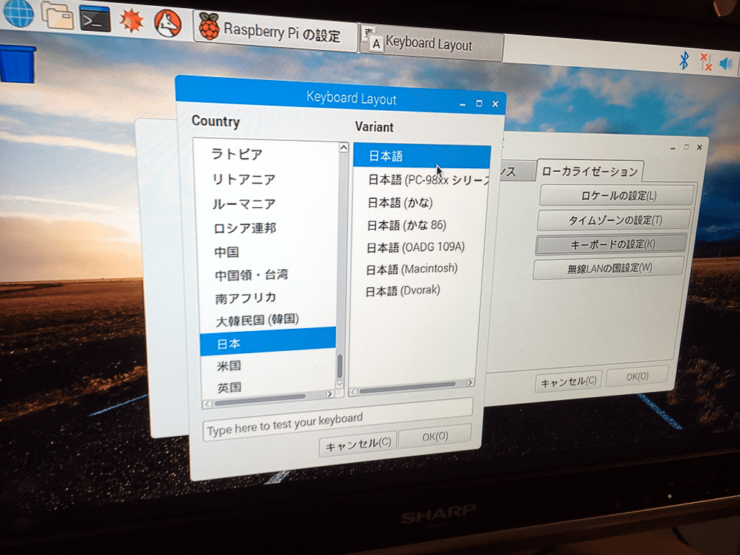Switch to Raspberry Pi の設定 taskbar window
The height and width of the screenshot is (555, 740).
[275, 31]
